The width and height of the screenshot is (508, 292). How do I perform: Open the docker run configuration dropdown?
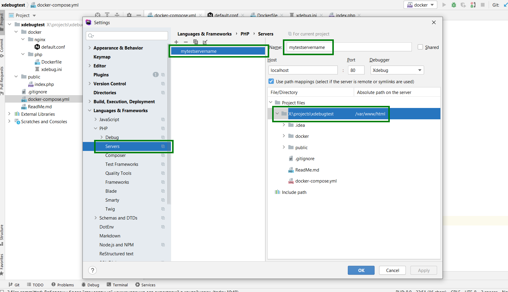point(420,5)
